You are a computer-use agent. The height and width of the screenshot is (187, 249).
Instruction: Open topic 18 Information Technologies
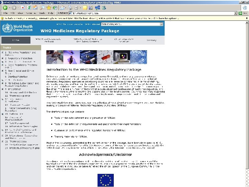pos(21,126)
